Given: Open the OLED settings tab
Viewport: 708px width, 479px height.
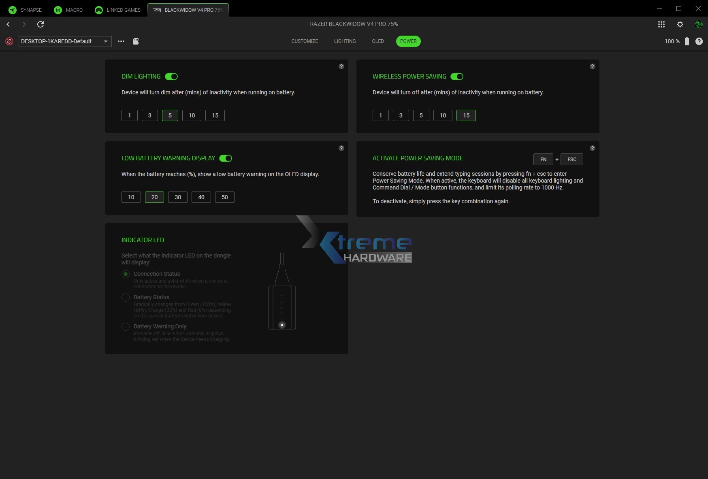Looking at the screenshot, I should [377, 41].
